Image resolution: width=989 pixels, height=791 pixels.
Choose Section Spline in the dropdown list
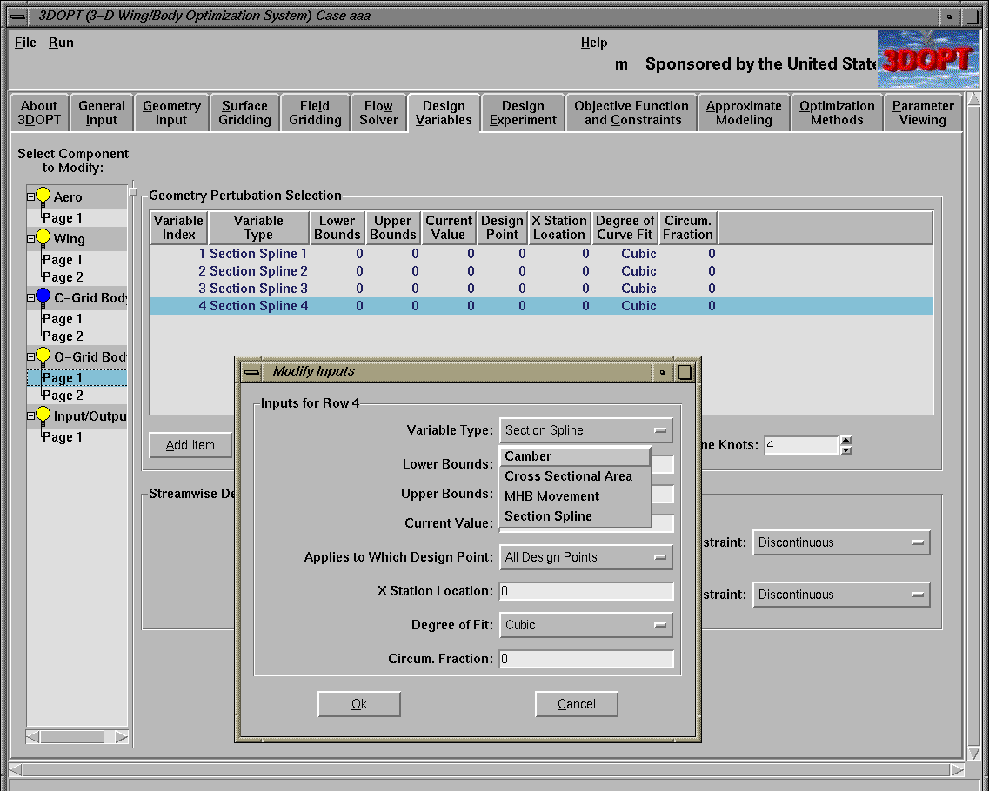click(576, 516)
